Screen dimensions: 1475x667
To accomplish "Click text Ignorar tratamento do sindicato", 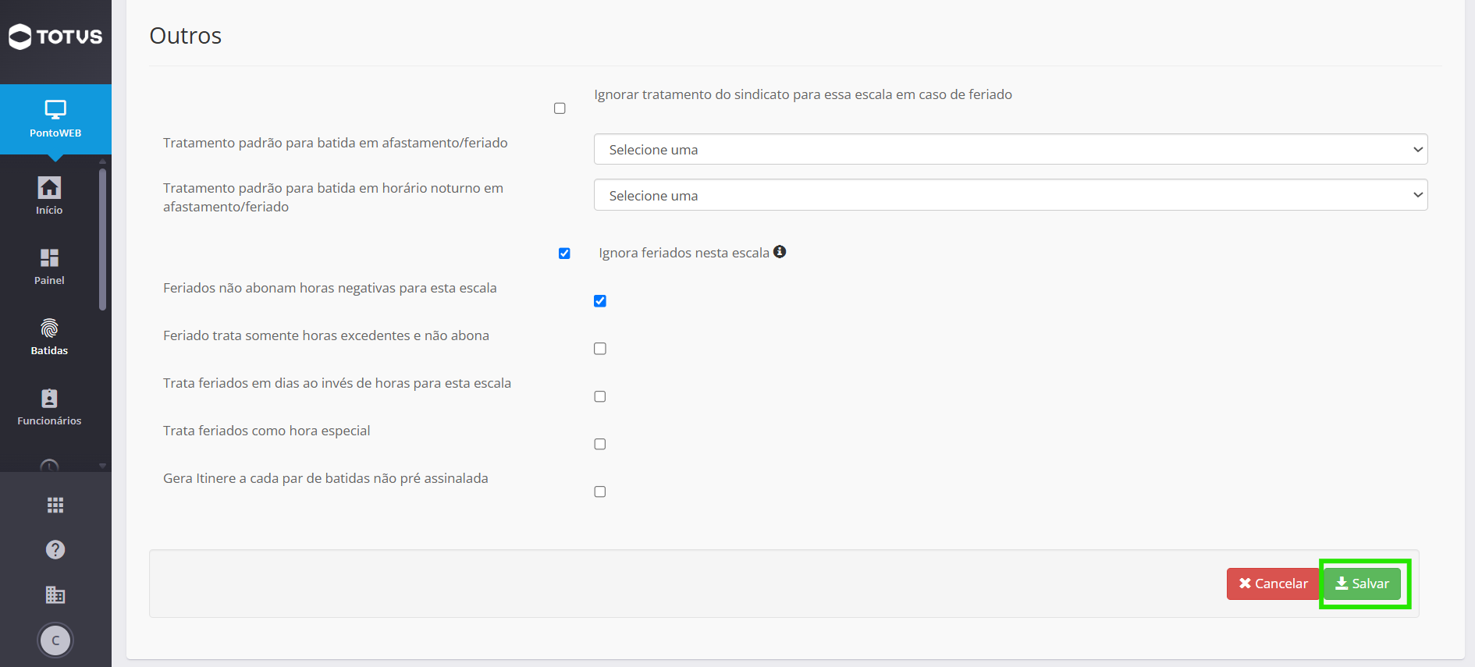I will tap(803, 94).
